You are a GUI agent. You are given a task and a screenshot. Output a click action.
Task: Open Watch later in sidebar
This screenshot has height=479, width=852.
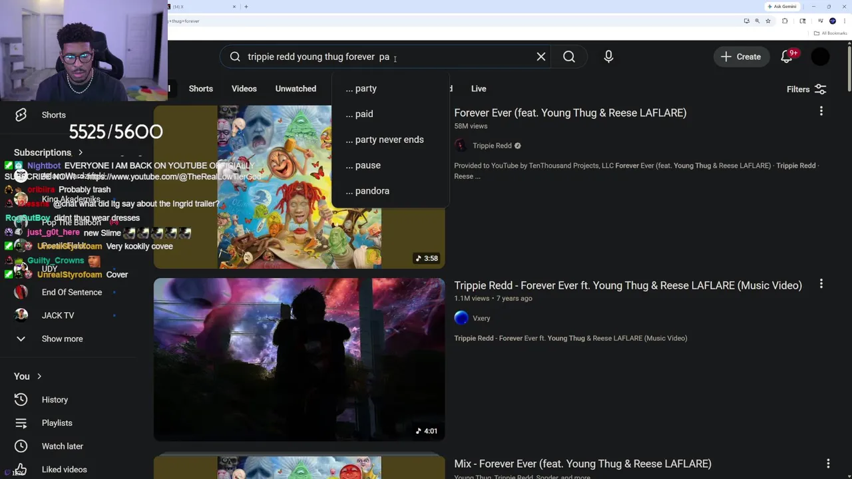(62, 446)
